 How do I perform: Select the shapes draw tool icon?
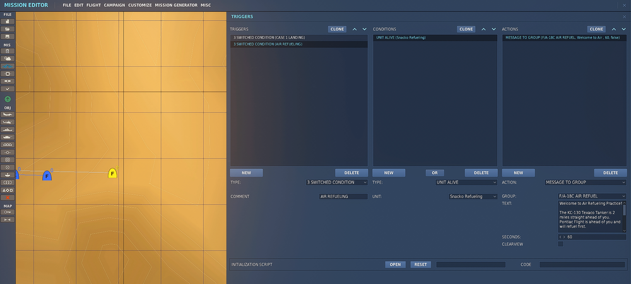click(8, 190)
